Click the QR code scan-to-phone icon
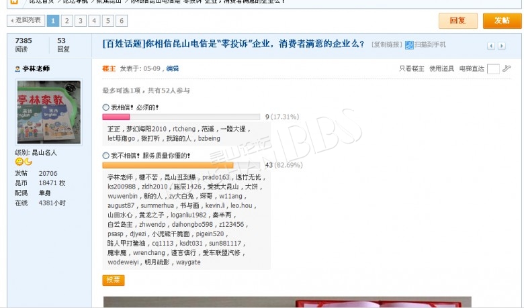This screenshot has width=524, height=308. pos(409,45)
